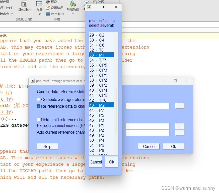
Task: Select channel 45 - P5
Action: 102,115
